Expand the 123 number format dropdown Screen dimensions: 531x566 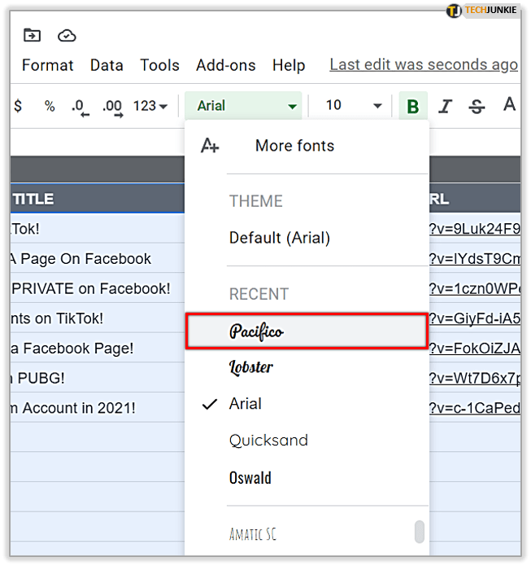150,106
